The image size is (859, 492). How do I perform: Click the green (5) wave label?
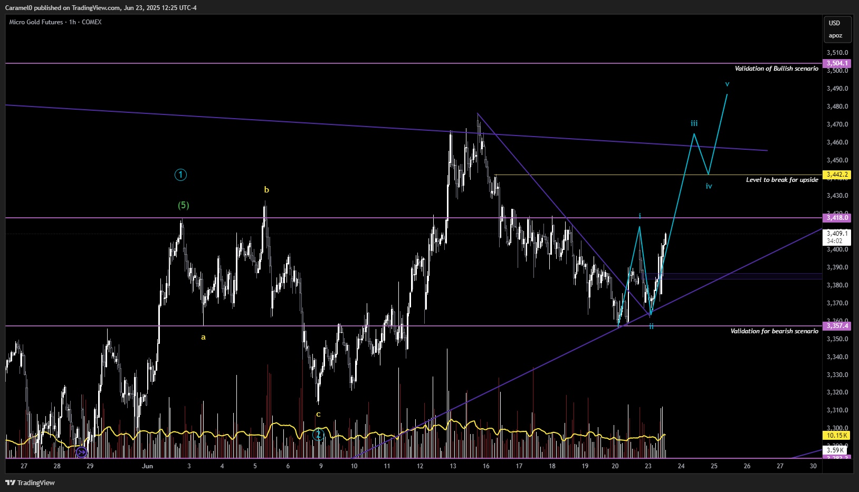(x=183, y=205)
